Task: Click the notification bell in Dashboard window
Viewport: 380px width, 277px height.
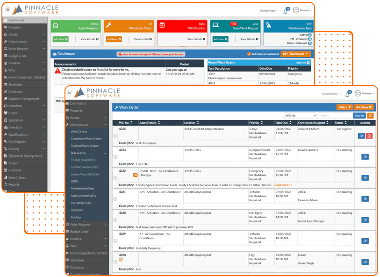Action: tap(286, 11)
